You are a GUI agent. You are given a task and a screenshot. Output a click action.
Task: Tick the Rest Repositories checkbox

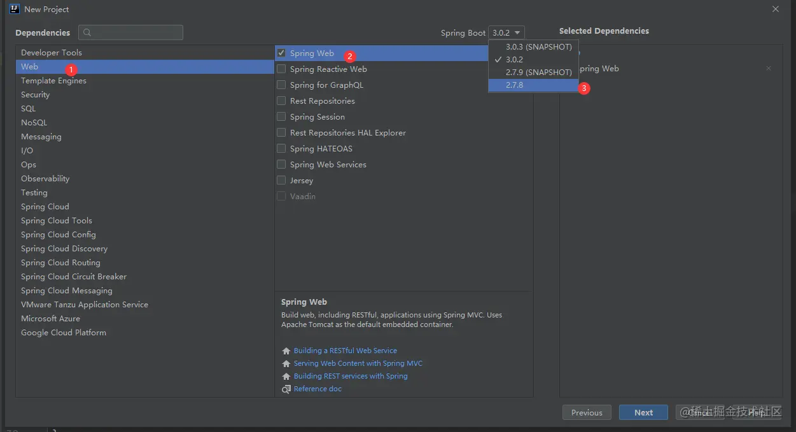(x=281, y=101)
